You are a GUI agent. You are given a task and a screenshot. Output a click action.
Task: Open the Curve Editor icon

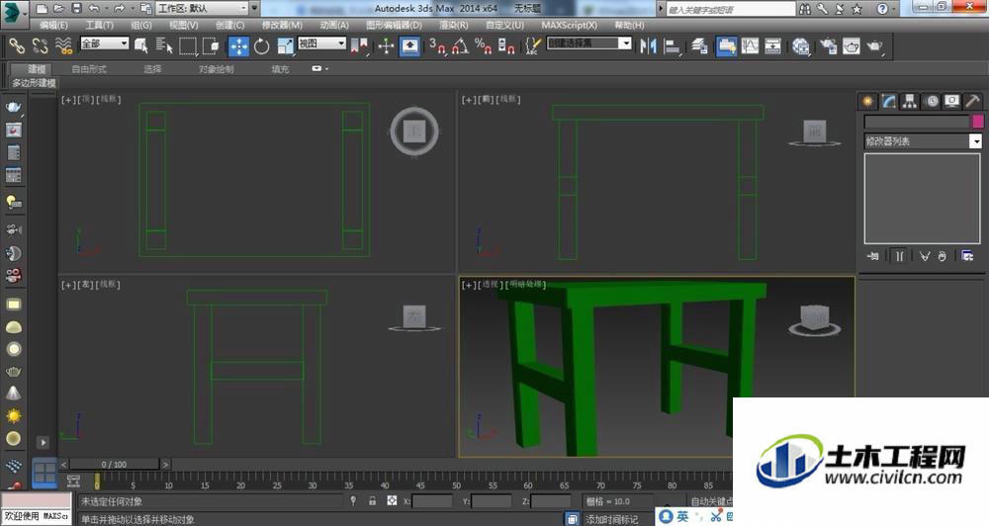750,45
